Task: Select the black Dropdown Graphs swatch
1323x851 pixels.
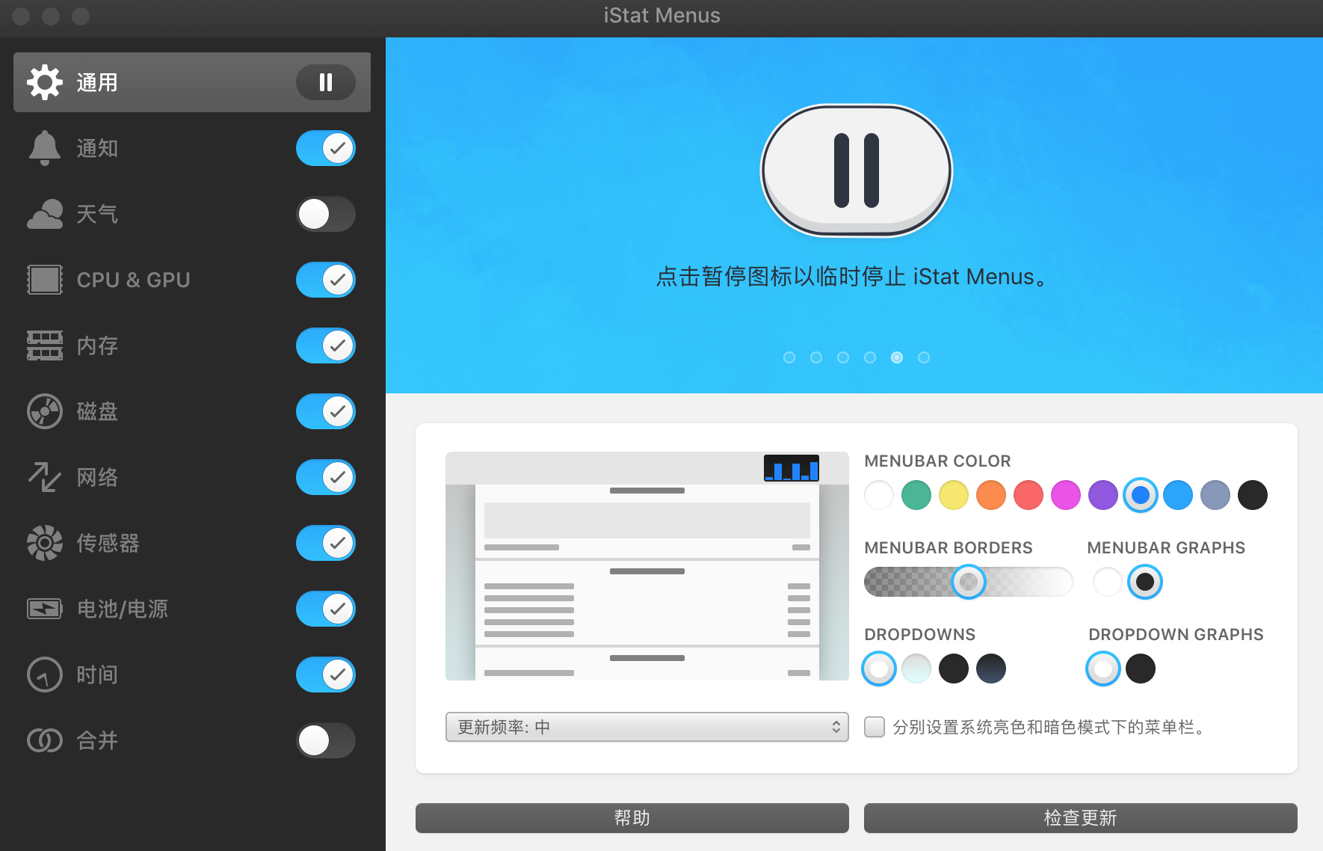Action: (x=1141, y=669)
